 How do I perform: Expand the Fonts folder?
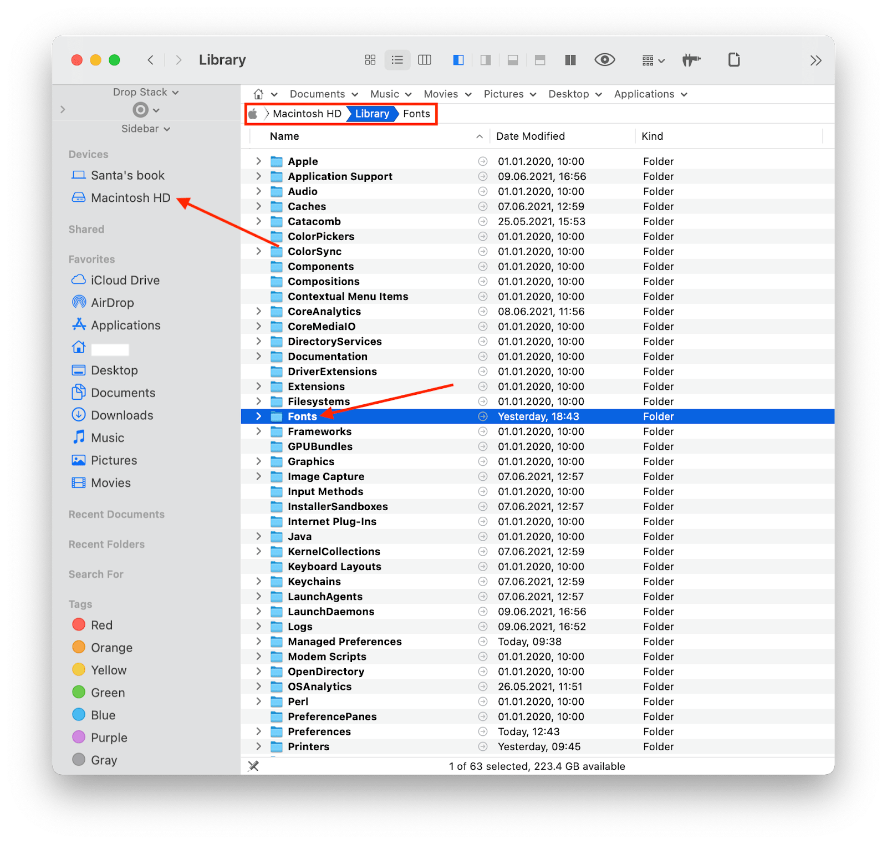[x=258, y=416]
